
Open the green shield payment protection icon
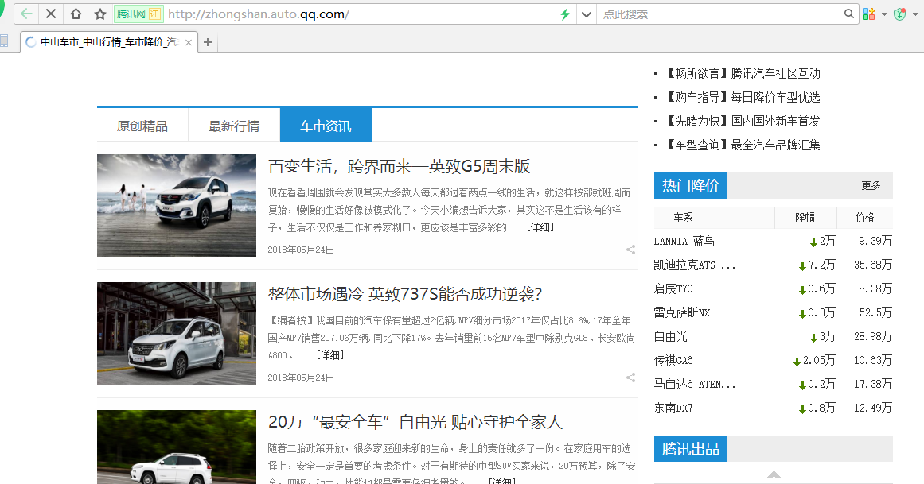(x=900, y=14)
